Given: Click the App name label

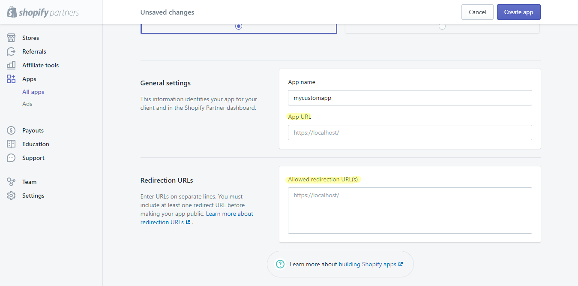Looking at the screenshot, I should pyautogui.click(x=302, y=82).
